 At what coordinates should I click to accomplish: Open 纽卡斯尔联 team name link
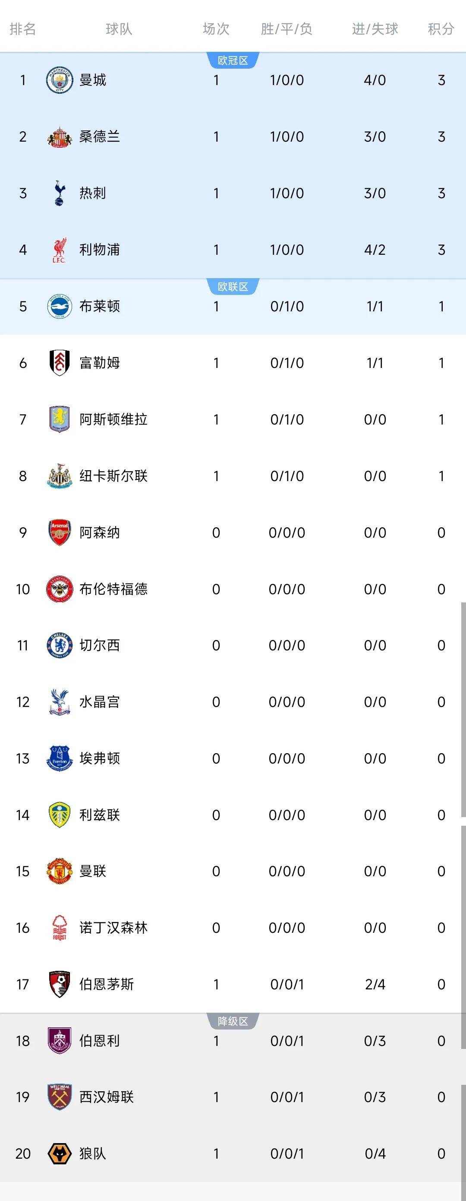point(113,475)
